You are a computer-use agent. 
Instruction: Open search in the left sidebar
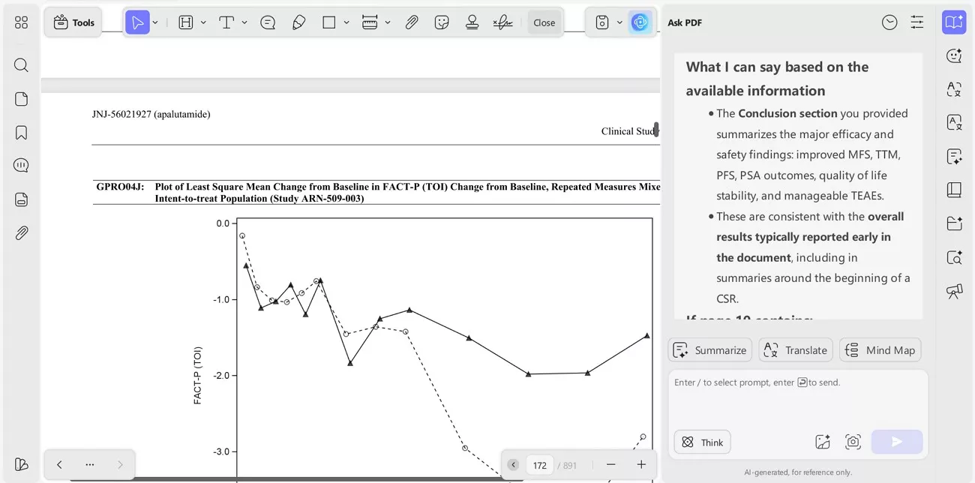[20, 64]
